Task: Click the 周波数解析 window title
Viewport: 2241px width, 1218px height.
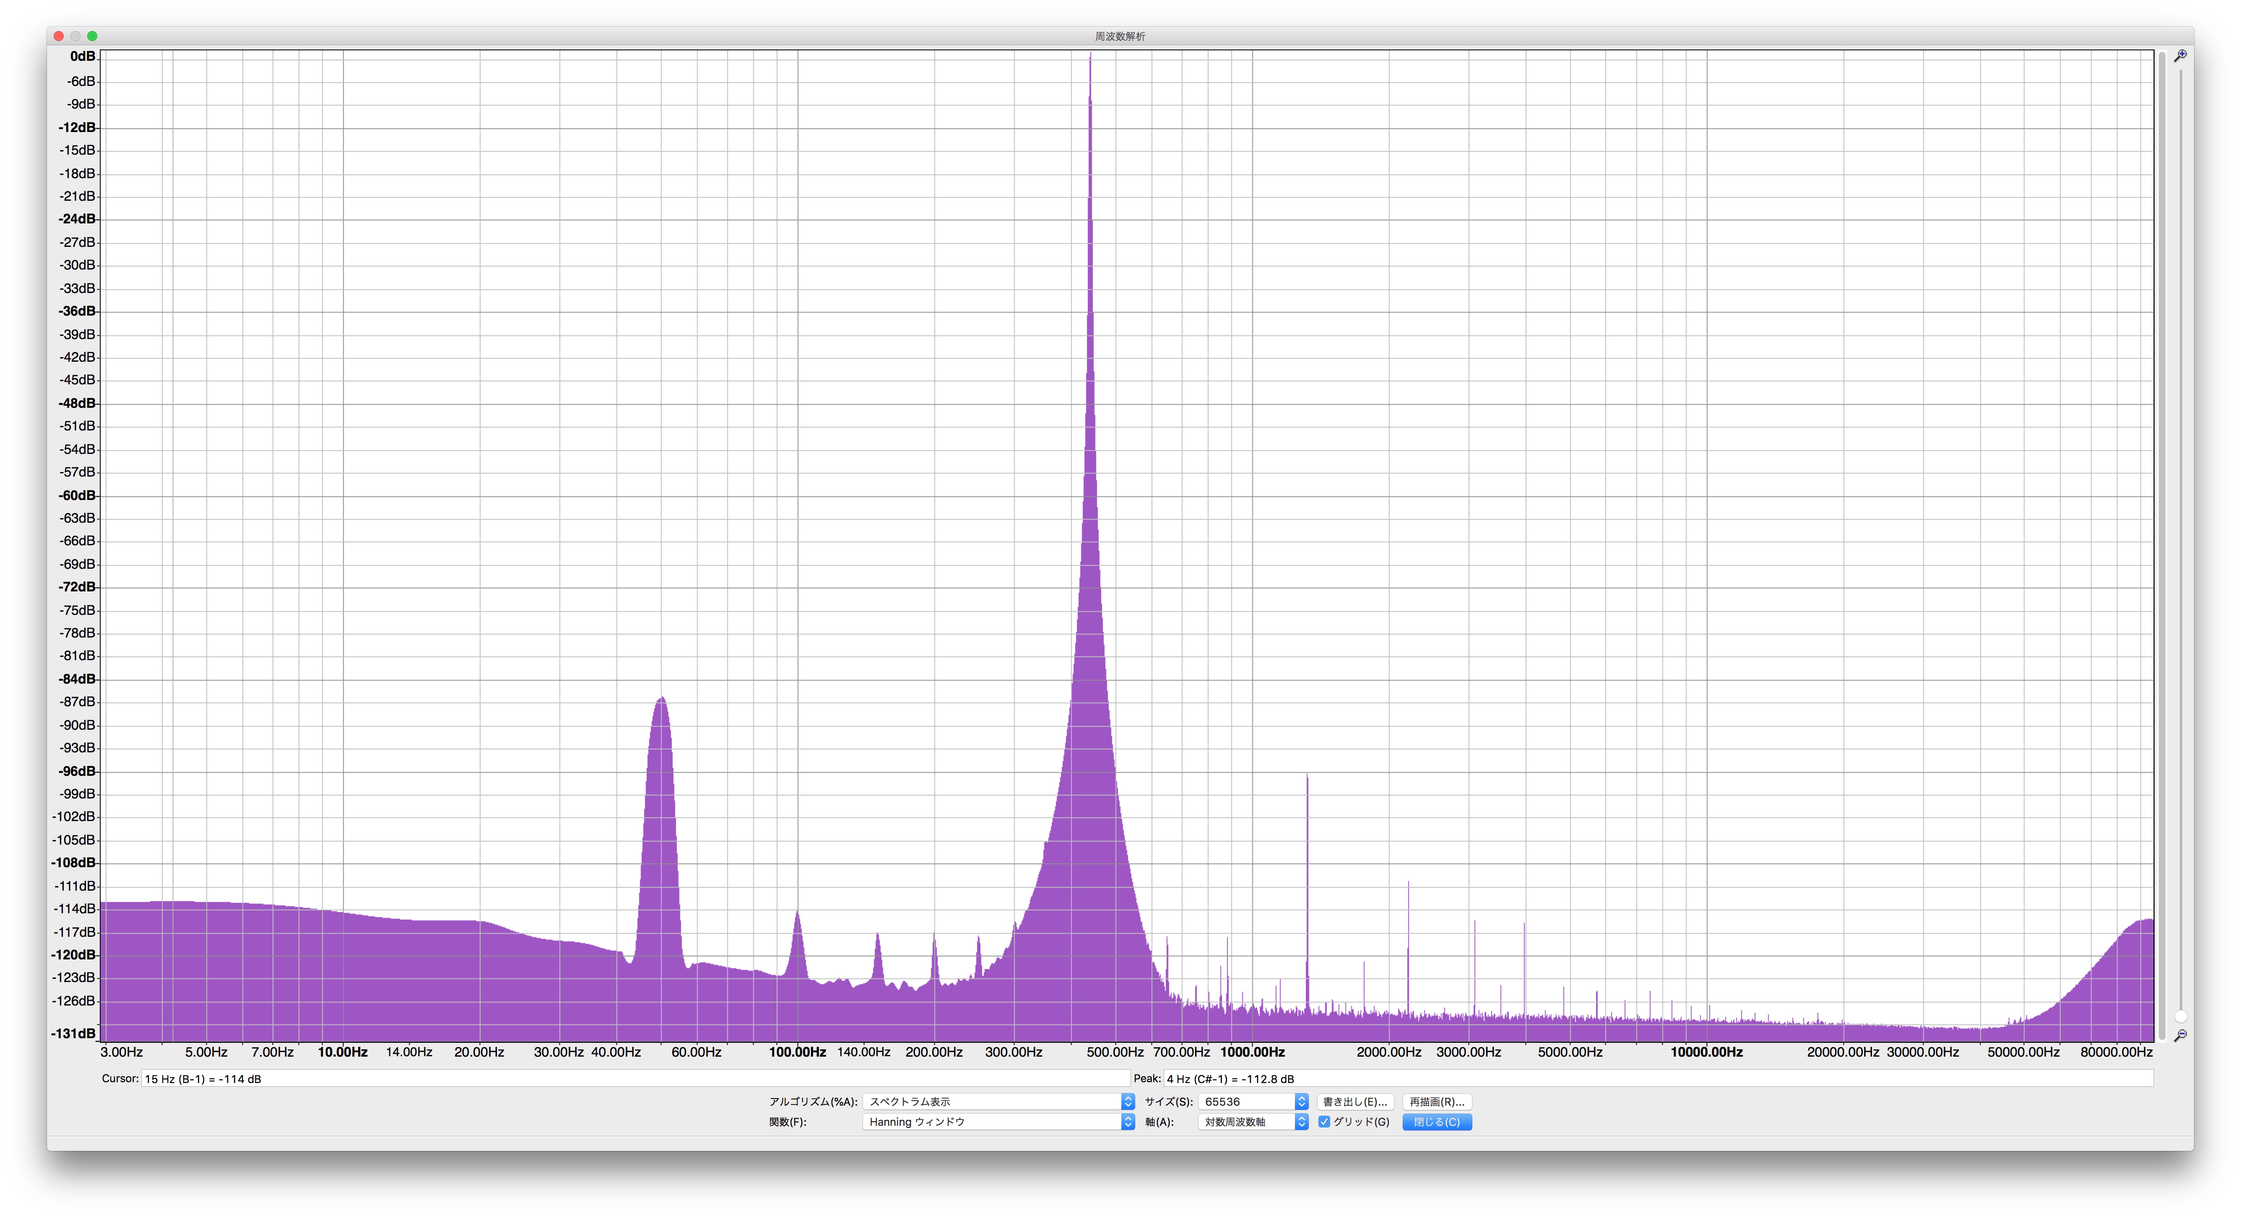Action: click(x=1120, y=36)
